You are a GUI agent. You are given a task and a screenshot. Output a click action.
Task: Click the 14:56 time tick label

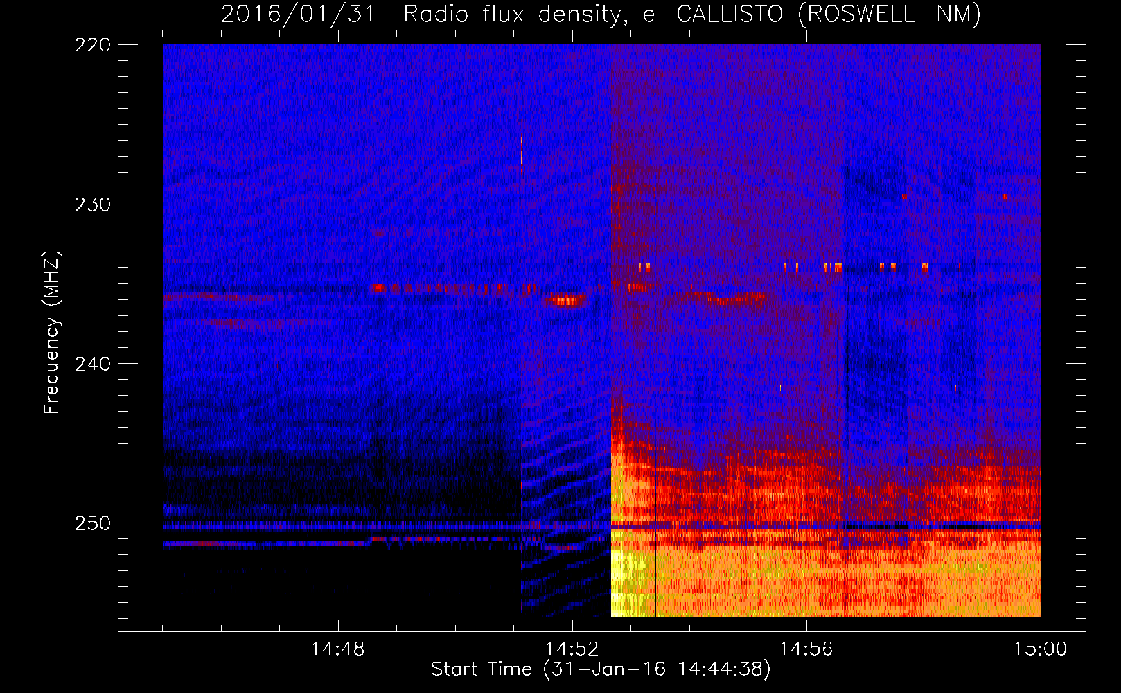coord(806,649)
